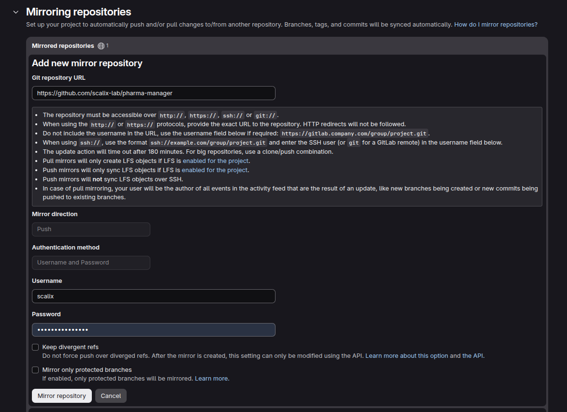The height and width of the screenshot is (412, 567).
Task: Enable Keep divergent refs checkbox
Action: click(35, 347)
